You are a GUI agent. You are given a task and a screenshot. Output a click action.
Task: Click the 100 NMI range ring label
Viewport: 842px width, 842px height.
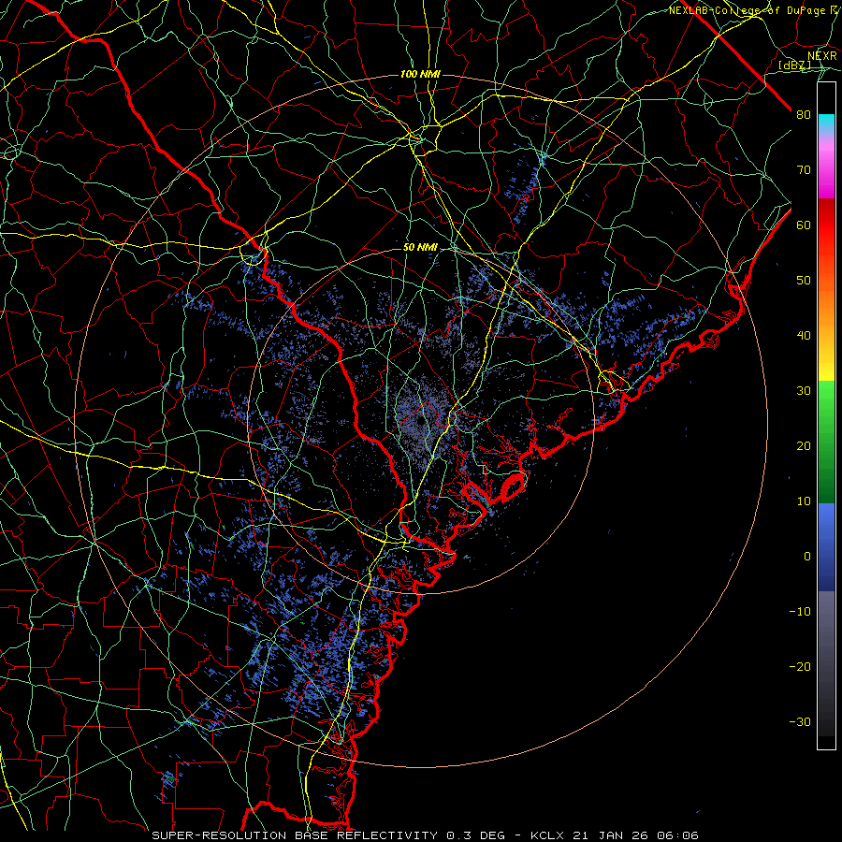click(420, 74)
